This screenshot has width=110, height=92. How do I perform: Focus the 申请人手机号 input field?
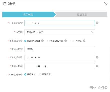click(60, 57)
